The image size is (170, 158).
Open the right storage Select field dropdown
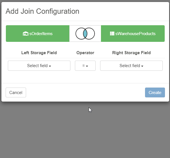[131, 66]
